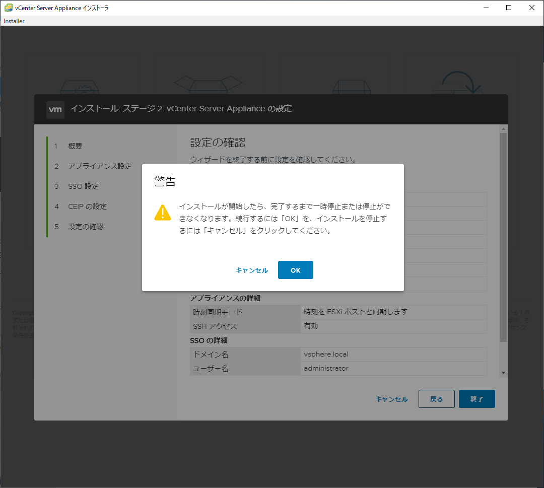Select step 2 アプライアンス設定
Viewport: 544px width, 488px height.
(x=100, y=166)
